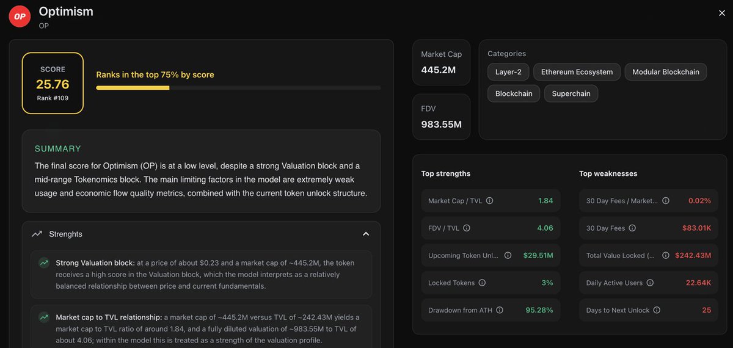Click the Categories heading

[x=507, y=54]
